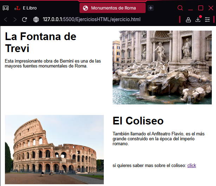216x186 pixels.
Task: Click the search tabs magnifier icon
Action: tap(180, 8)
